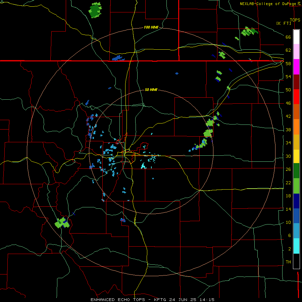Click the 10 value on the scale
The height and width of the screenshot is (302, 302).
point(288,222)
